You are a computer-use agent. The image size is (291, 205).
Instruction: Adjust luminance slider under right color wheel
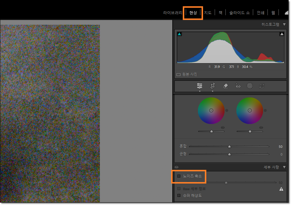250,131
